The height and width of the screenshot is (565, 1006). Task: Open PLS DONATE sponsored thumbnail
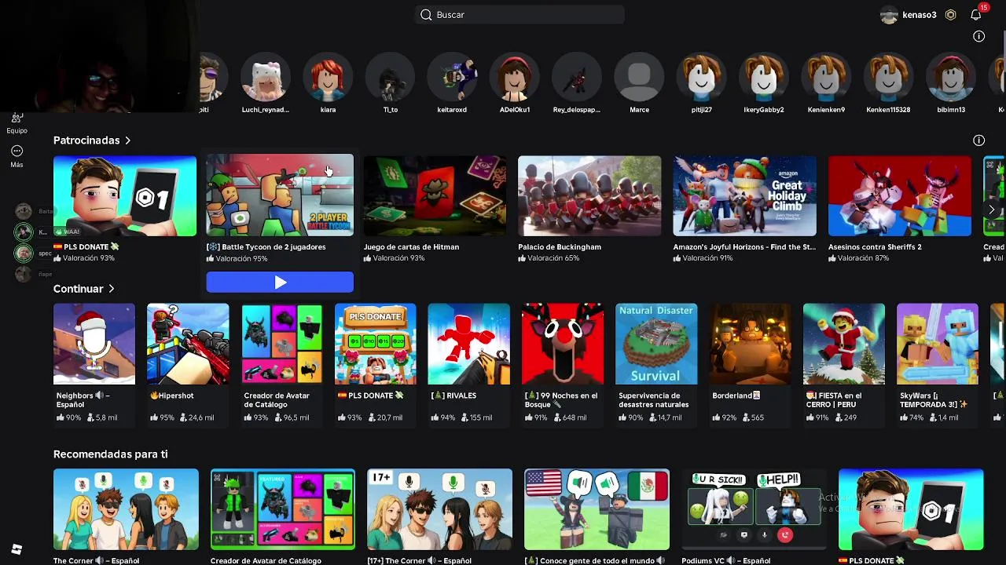click(x=125, y=196)
